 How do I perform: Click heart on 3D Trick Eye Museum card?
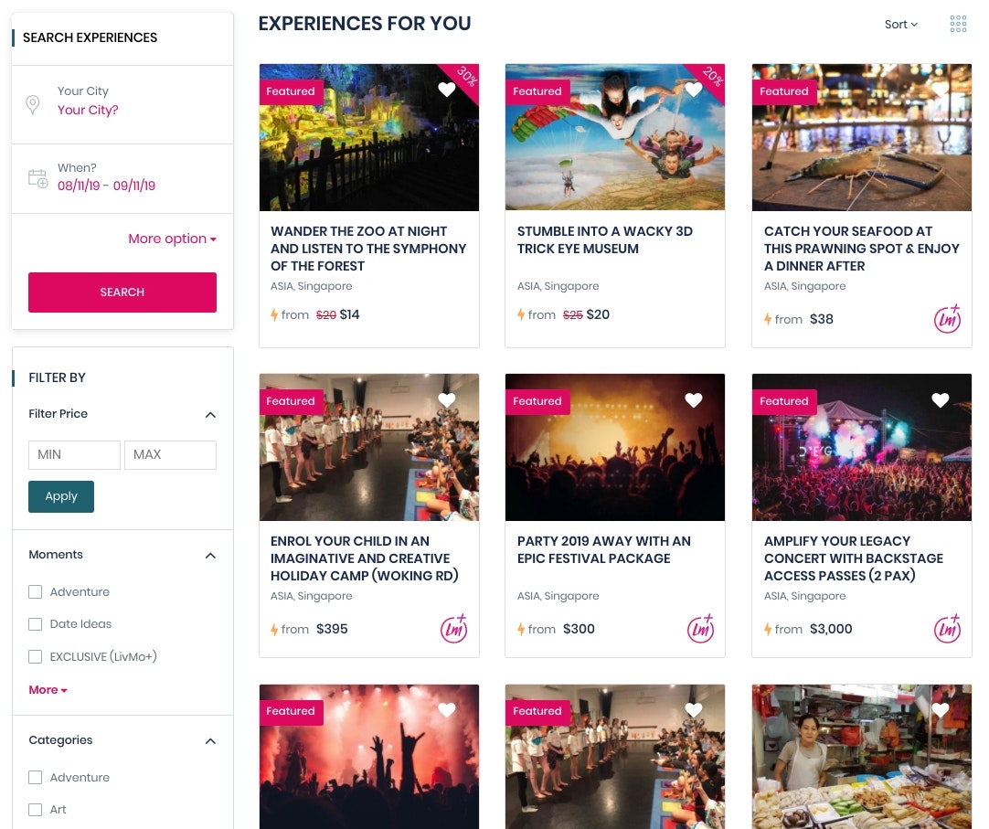[693, 90]
